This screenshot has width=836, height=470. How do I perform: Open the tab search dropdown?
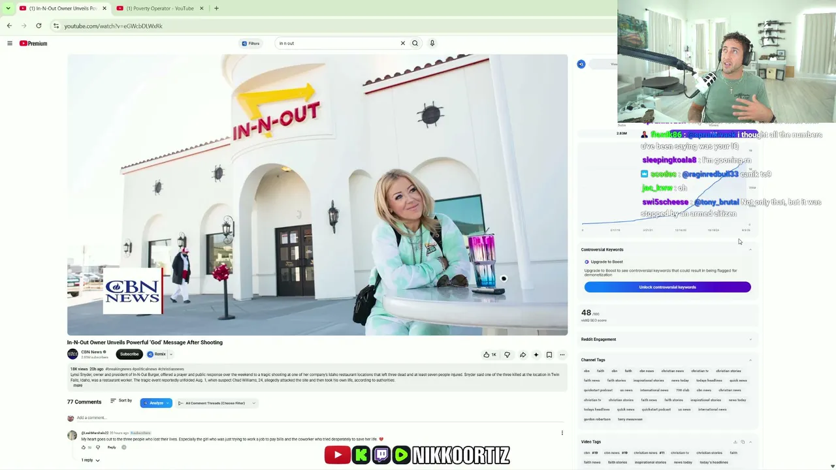coord(8,8)
